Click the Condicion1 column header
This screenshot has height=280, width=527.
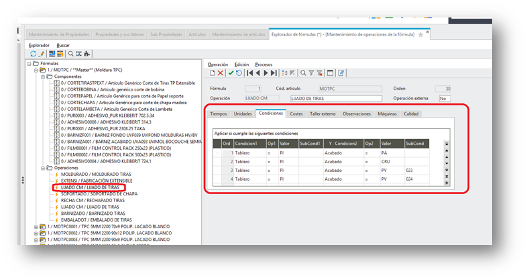pyautogui.click(x=249, y=144)
